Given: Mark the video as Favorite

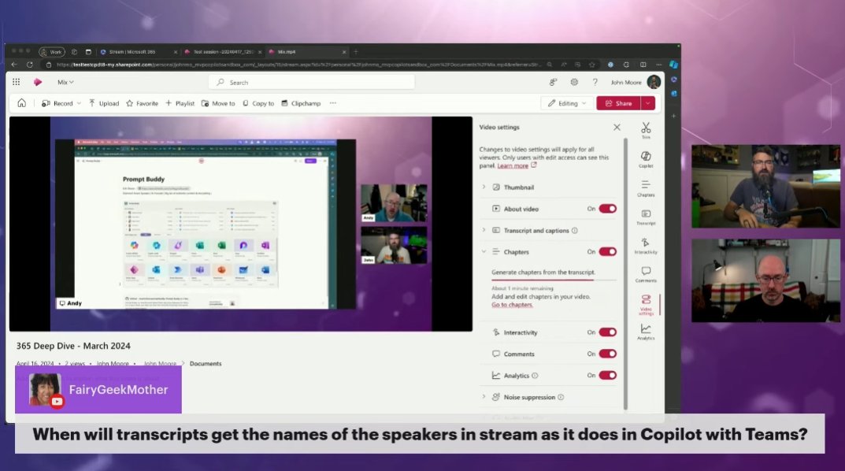Looking at the screenshot, I should [x=143, y=103].
